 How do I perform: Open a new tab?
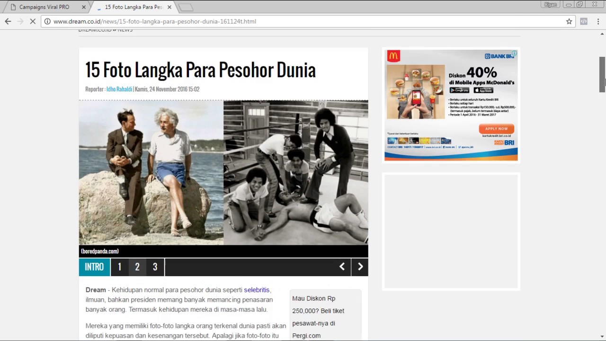186,7
